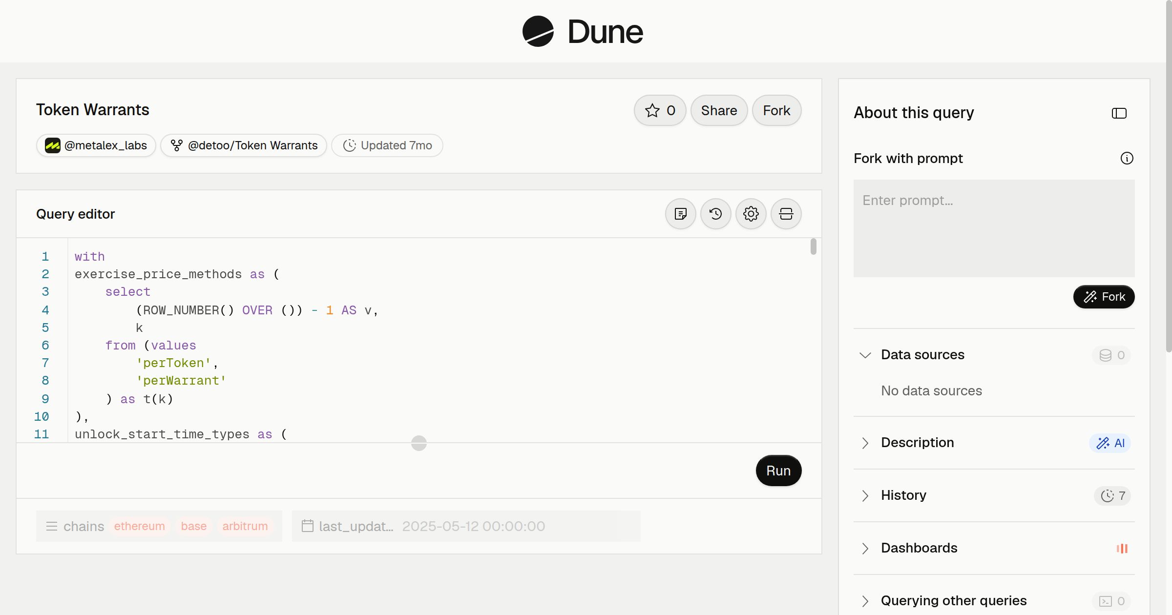Screen dimensions: 1172x615
Task: Select the base chain tag
Action: pyautogui.click(x=193, y=526)
